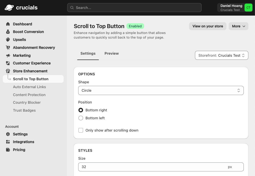Click the Customer Experience icon
Image resolution: width=255 pixels, height=176 pixels.
[8, 63]
